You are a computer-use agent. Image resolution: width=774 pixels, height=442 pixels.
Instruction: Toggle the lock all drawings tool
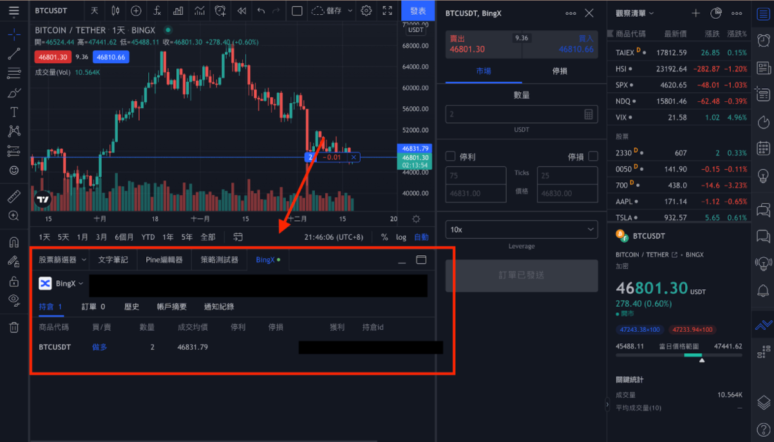pyautogui.click(x=14, y=281)
